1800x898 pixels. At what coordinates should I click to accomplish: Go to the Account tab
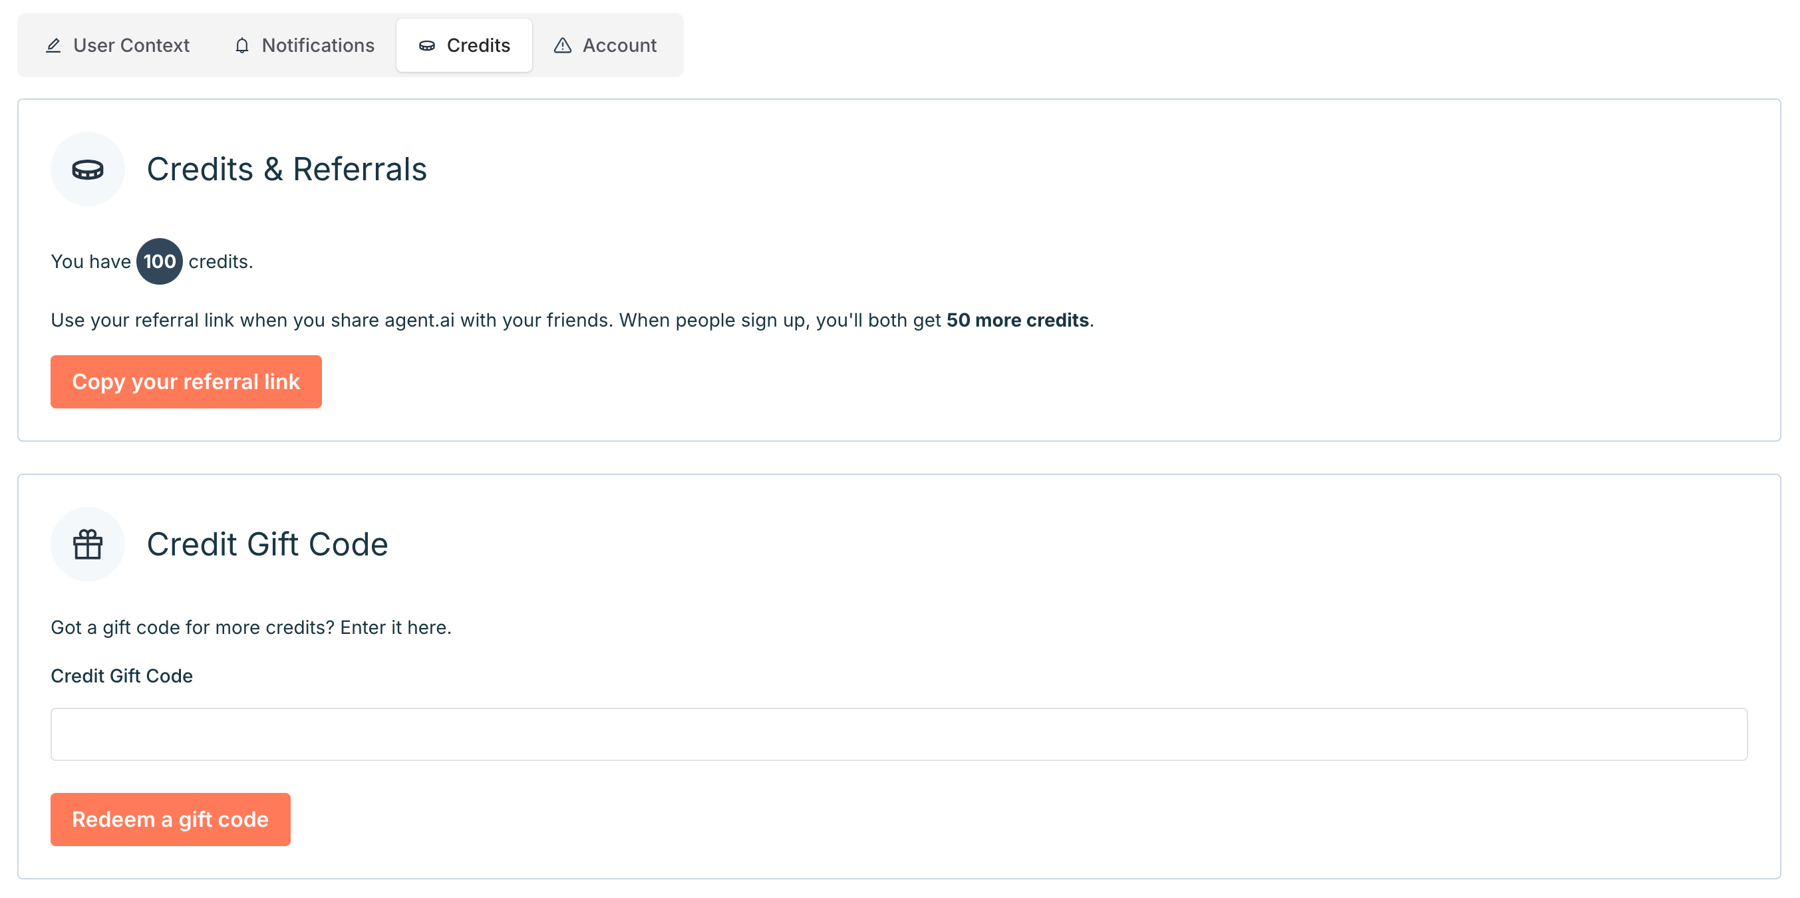(x=619, y=45)
